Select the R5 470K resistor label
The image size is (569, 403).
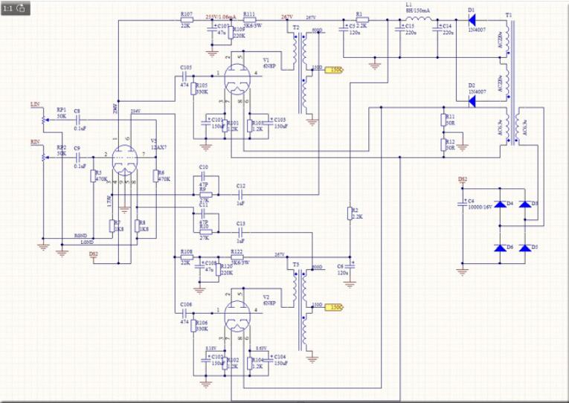[x=99, y=173]
